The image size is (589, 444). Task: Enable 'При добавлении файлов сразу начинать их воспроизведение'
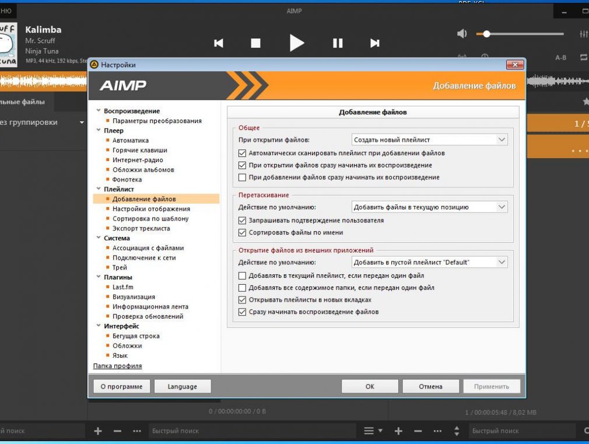[x=242, y=177]
